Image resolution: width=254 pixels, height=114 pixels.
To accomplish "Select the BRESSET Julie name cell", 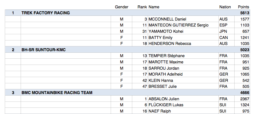I will [x=183, y=86].
